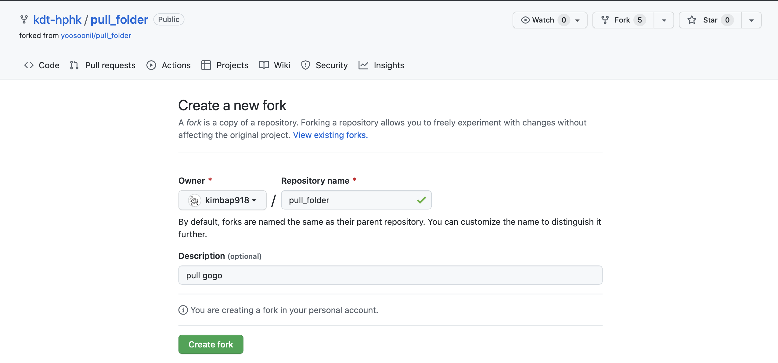Switch to the Insights tab

pos(381,65)
